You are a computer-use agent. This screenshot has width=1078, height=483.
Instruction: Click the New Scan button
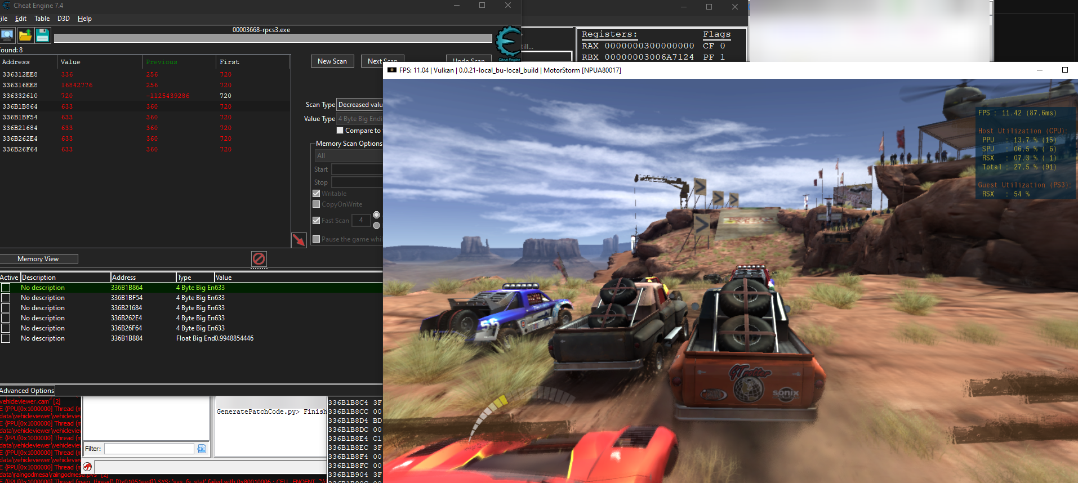[x=332, y=61]
